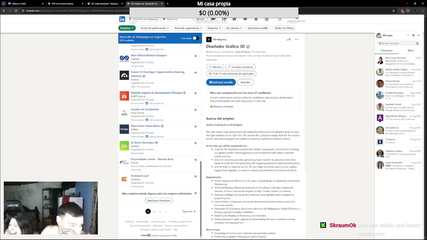Dismiss the Desarrollador Junior - Buenos Aires job
The image size is (427, 240).
[195, 160]
